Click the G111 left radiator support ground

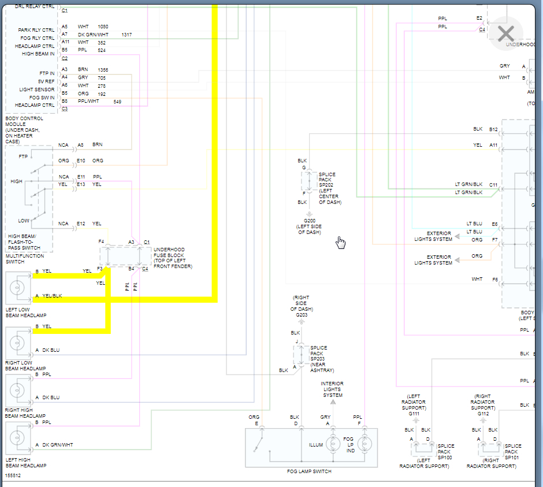coord(415,420)
